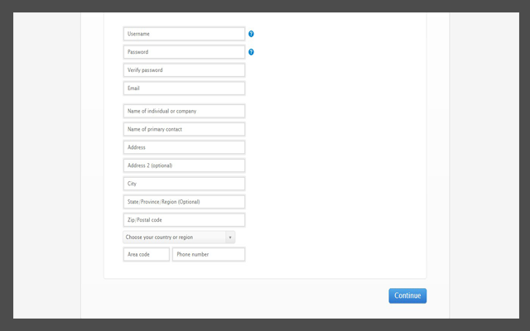The height and width of the screenshot is (331, 530).
Task: Select the Verify password field
Action: click(184, 70)
